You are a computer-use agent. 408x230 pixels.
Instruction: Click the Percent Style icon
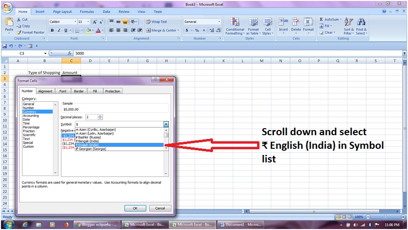coord(197,31)
